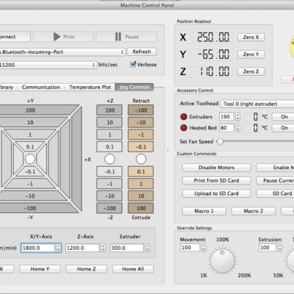Viewport: 294px width, 294px height.
Task: Jog +Z by 10
Action: 110,122
